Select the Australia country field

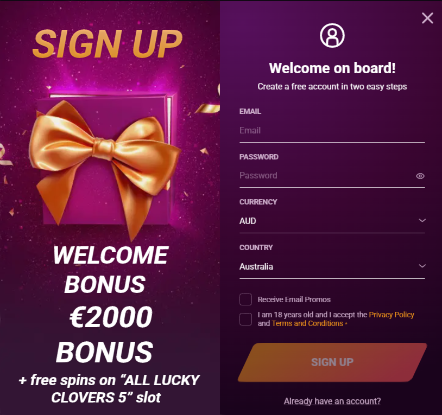click(332, 266)
